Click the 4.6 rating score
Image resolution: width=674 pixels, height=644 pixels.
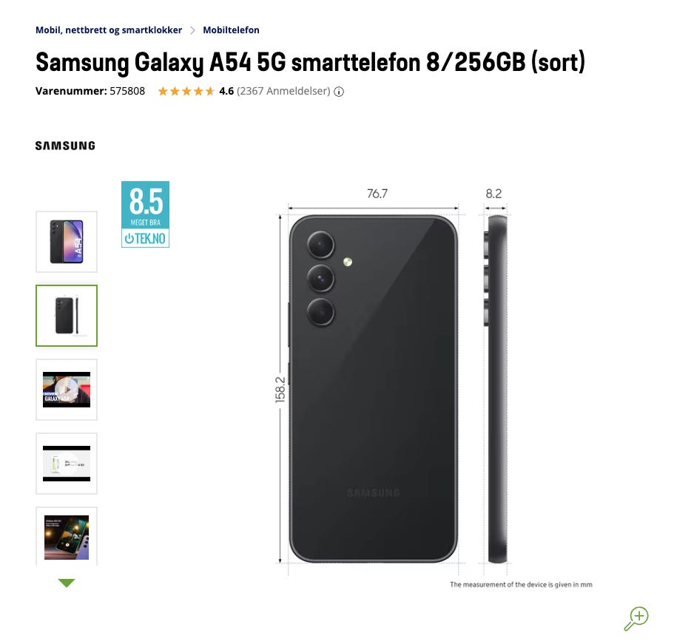226,91
